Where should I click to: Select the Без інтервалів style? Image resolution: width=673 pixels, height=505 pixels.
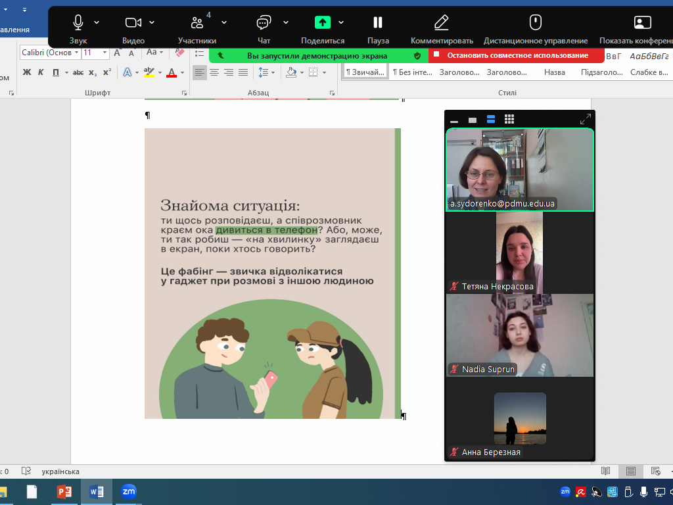413,72
